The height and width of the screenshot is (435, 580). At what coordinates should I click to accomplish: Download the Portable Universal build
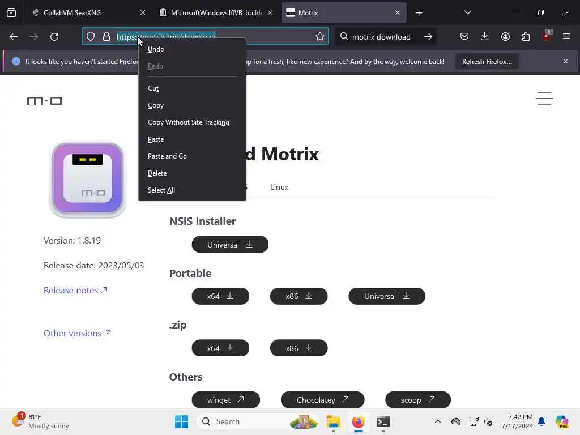pyautogui.click(x=387, y=296)
